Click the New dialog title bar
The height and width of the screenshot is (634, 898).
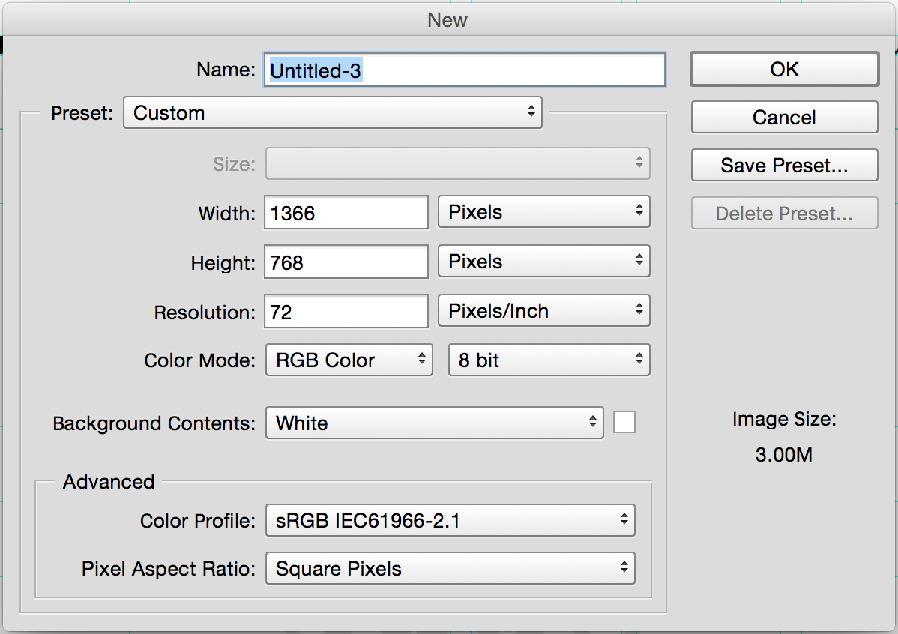448,20
